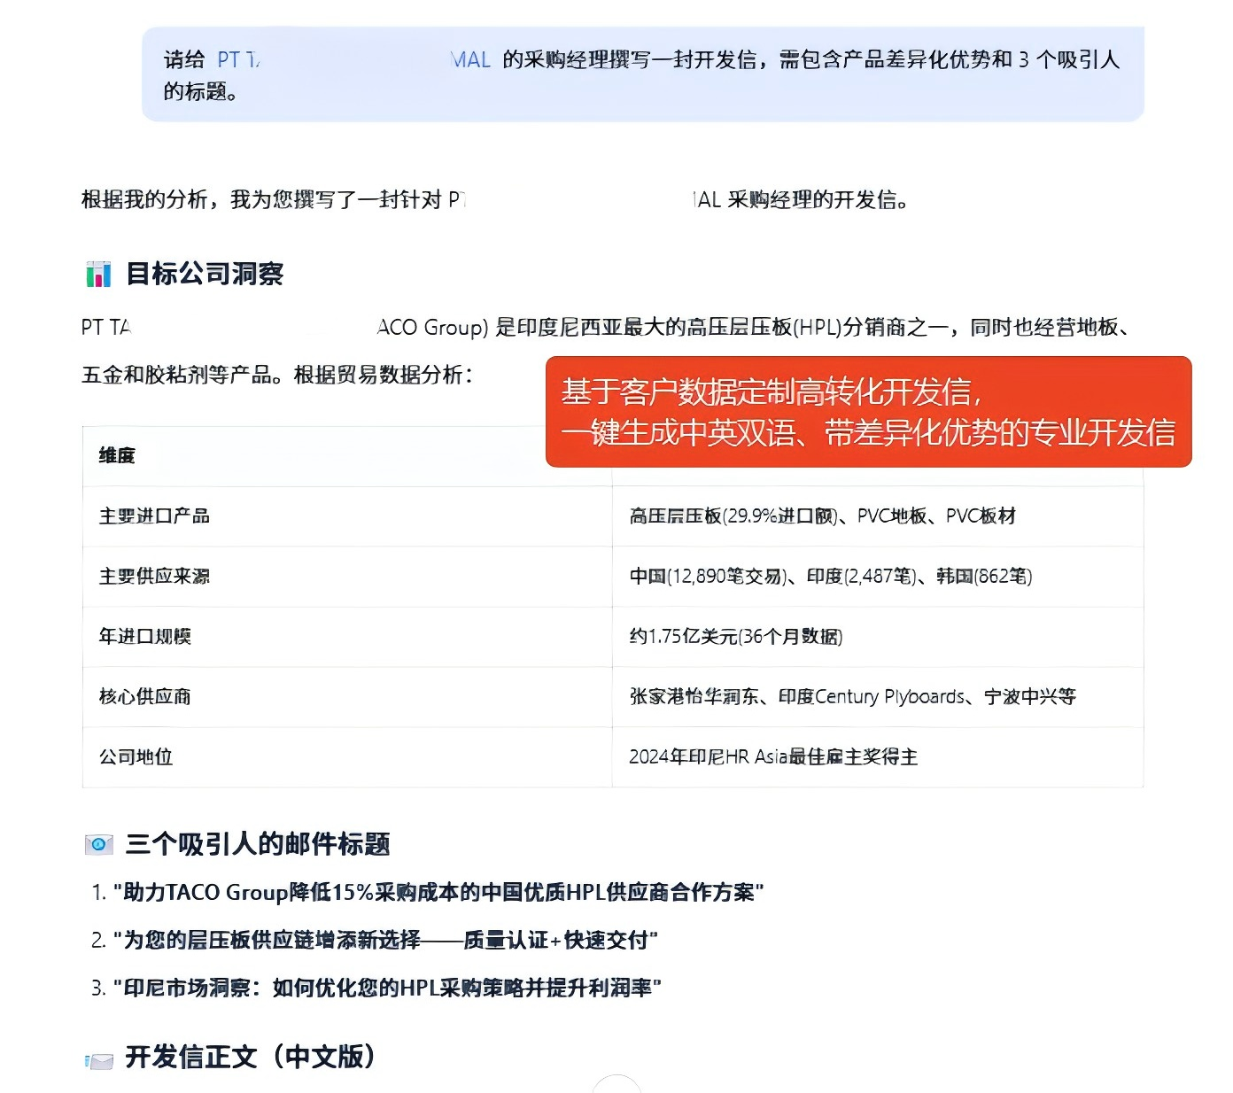Viewport: 1233px width, 1093px height.
Task: Click the mail icon beside 开发信正文（中文版）
Action: coord(98,1059)
